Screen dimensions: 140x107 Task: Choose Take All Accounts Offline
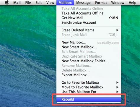pyautogui.click(x=89, y=13)
